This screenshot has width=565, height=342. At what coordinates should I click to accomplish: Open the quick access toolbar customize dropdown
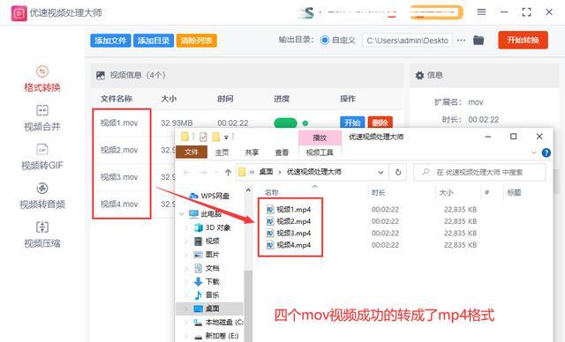pyautogui.click(x=226, y=138)
